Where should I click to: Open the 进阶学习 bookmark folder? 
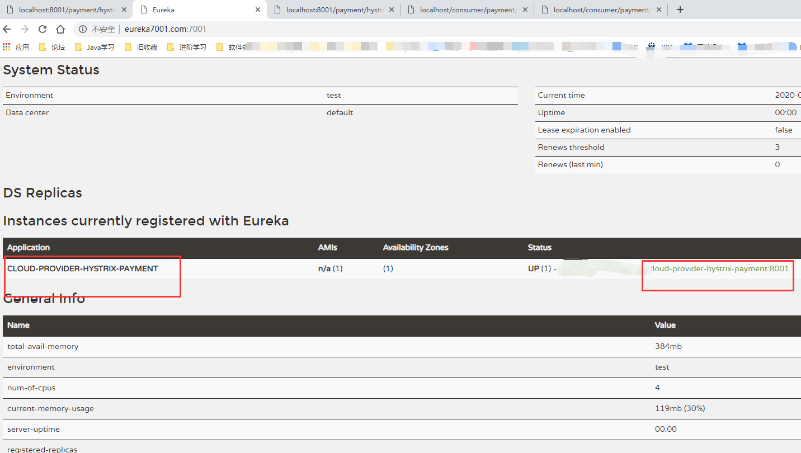[187, 48]
